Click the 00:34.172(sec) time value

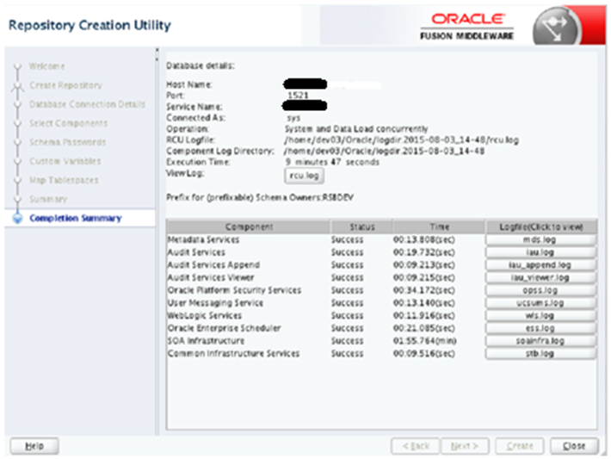click(424, 290)
